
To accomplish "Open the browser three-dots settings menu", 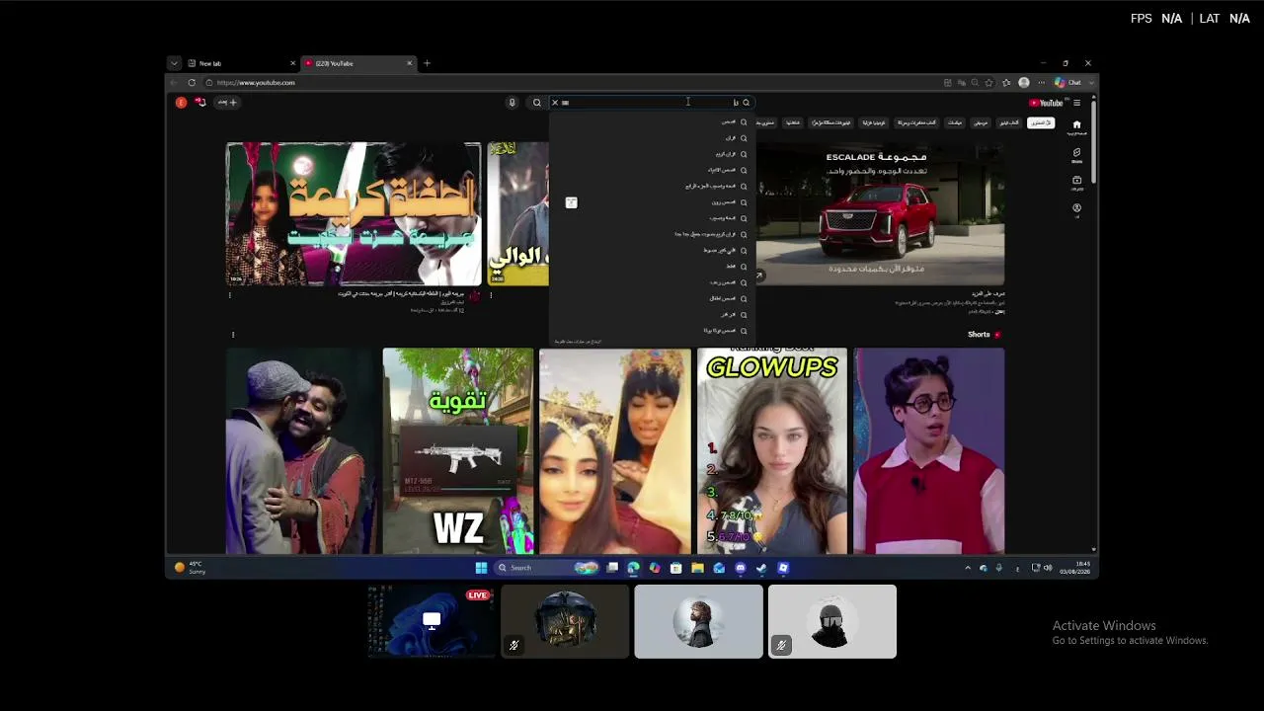I will tap(1041, 83).
